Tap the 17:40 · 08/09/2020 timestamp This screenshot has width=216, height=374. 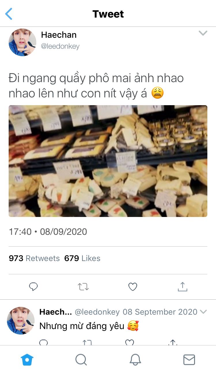[x=48, y=232]
